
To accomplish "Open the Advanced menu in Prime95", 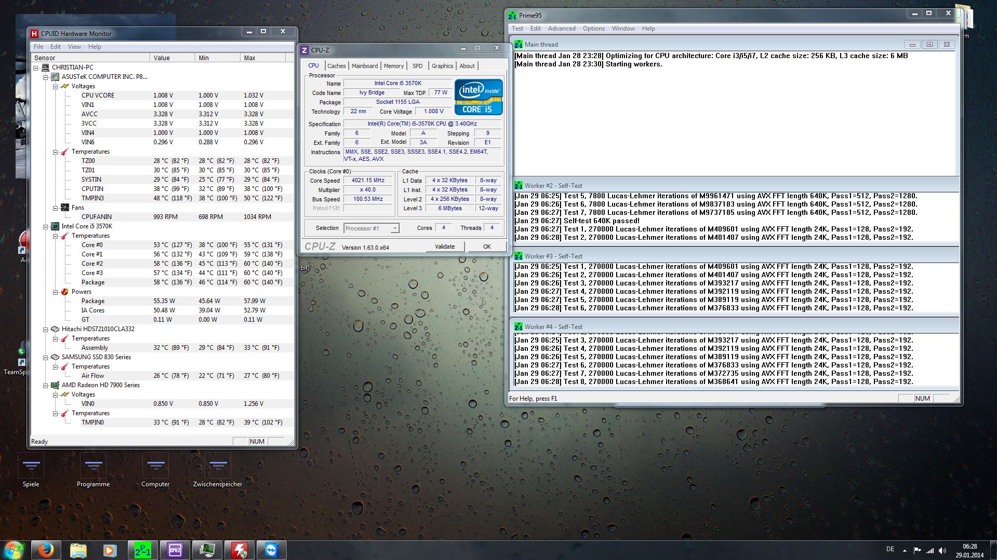I will click(x=562, y=29).
